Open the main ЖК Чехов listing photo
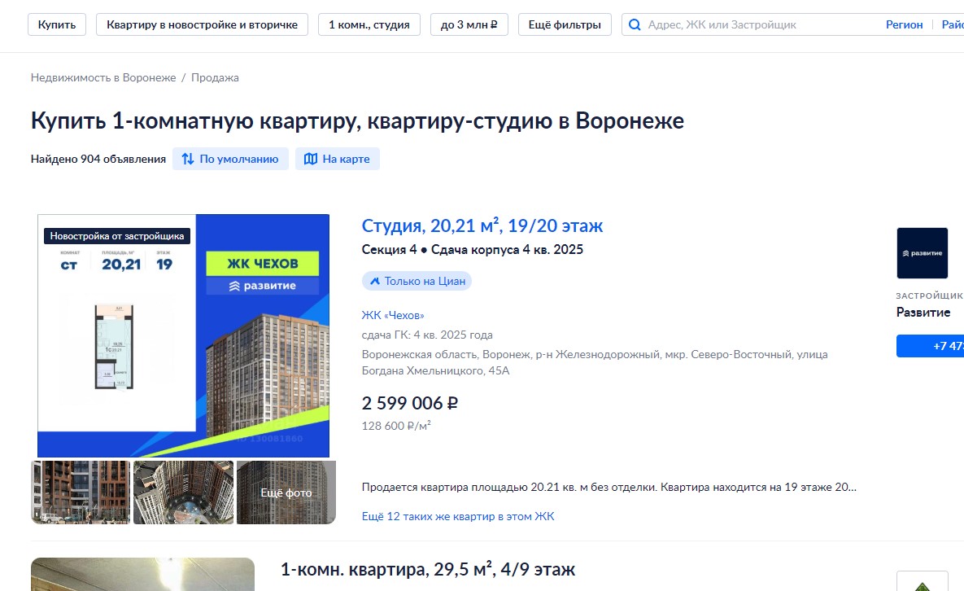Viewport: 964px width, 591px height. [183, 335]
